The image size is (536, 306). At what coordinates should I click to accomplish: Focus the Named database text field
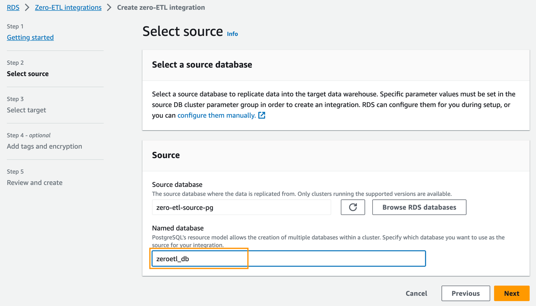(x=288, y=259)
